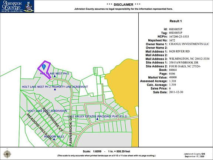
Task: Click 'LAKE VALLEY ESTATES (RAGSDALE PLAT 85-1)' label
Action: (97, 116)
